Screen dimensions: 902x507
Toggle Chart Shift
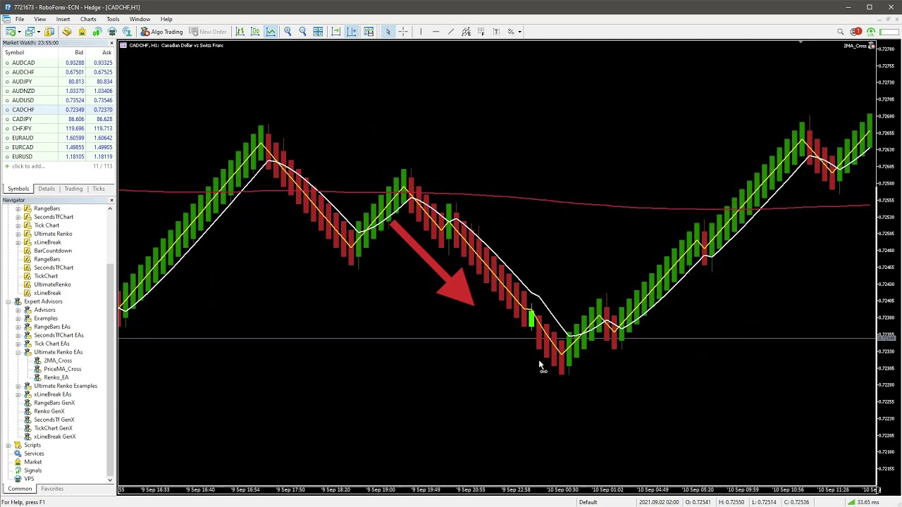[x=351, y=32]
